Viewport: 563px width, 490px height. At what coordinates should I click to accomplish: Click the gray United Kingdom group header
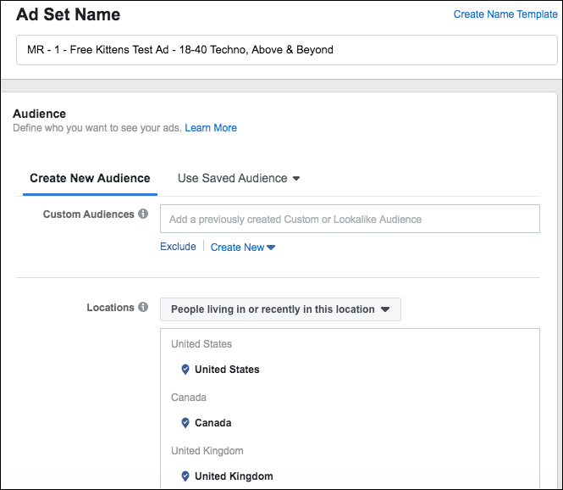pos(207,451)
